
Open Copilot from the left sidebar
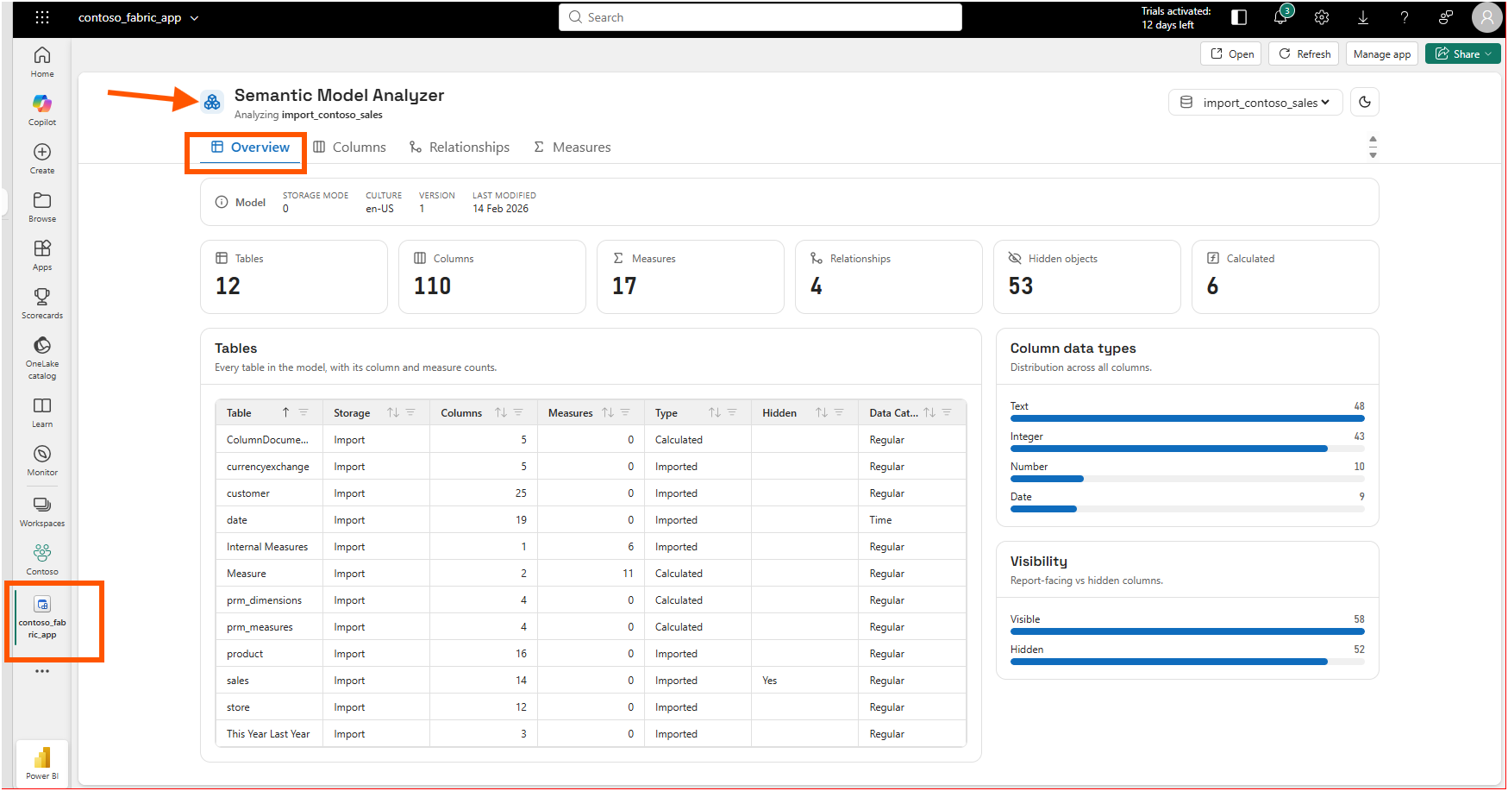tap(42, 110)
